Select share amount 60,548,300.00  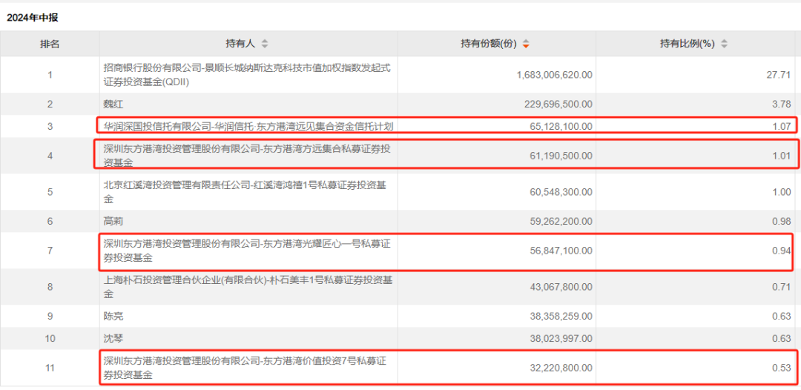(561, 193)
